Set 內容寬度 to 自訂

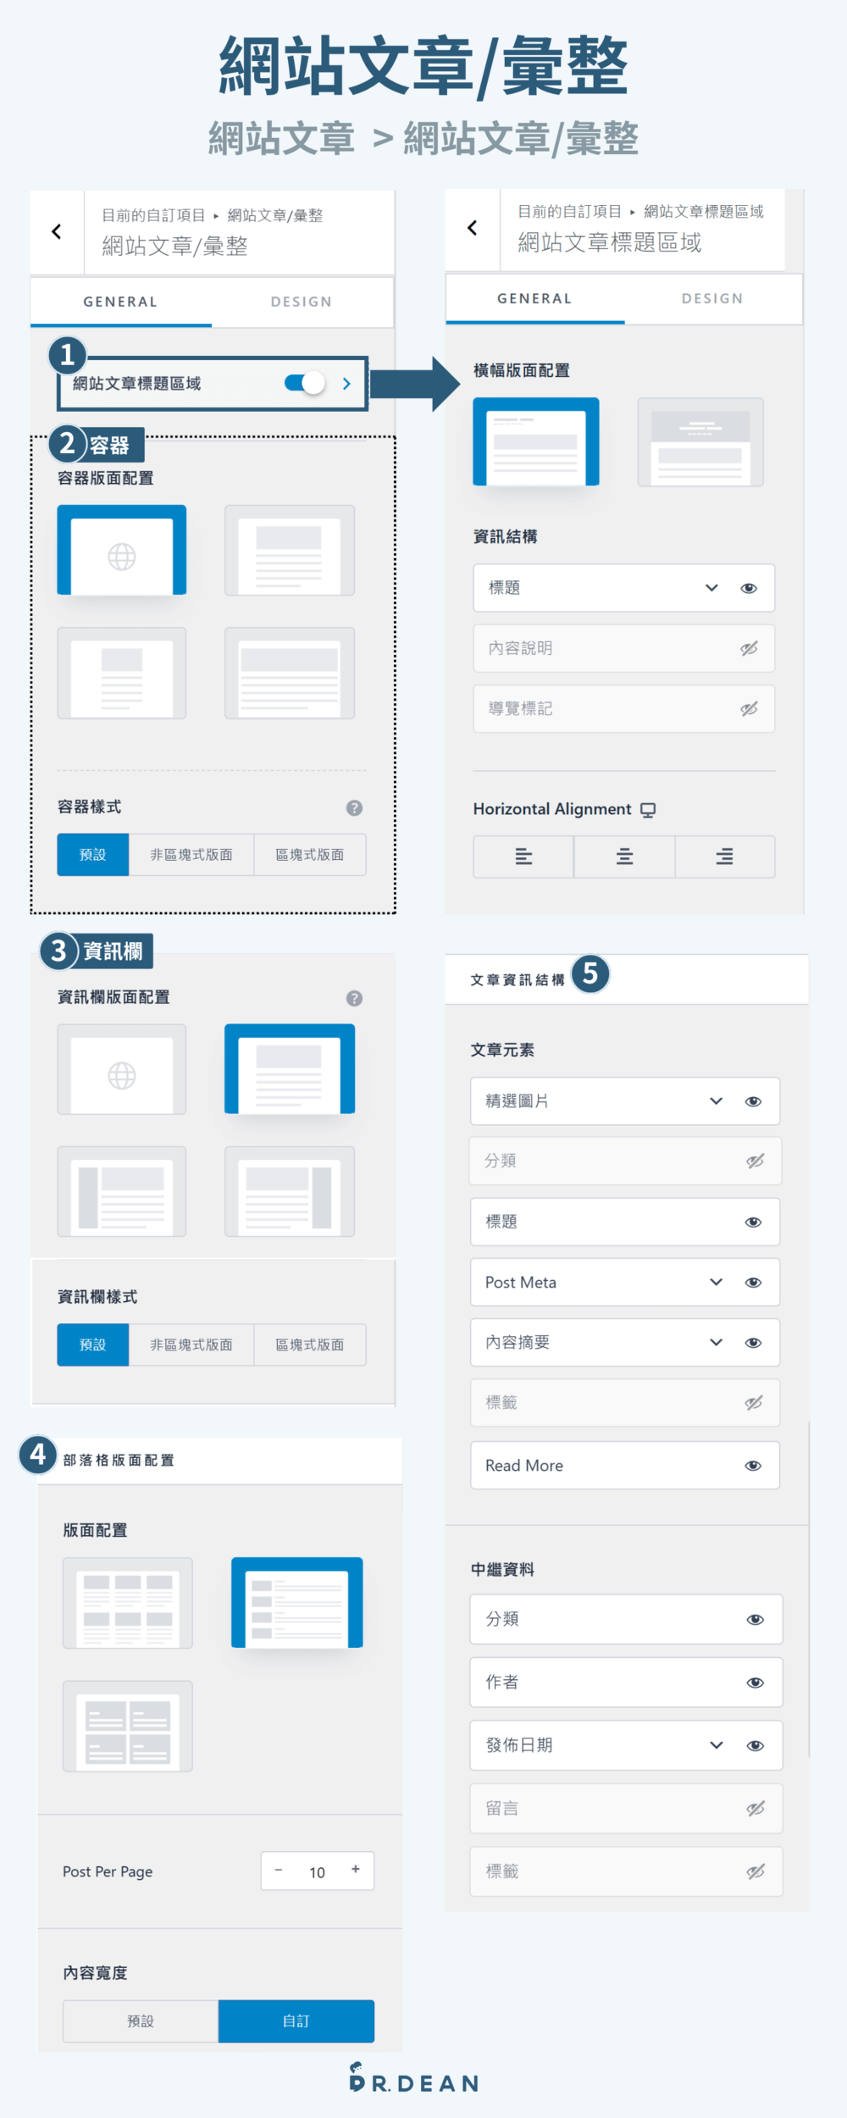296,2021
